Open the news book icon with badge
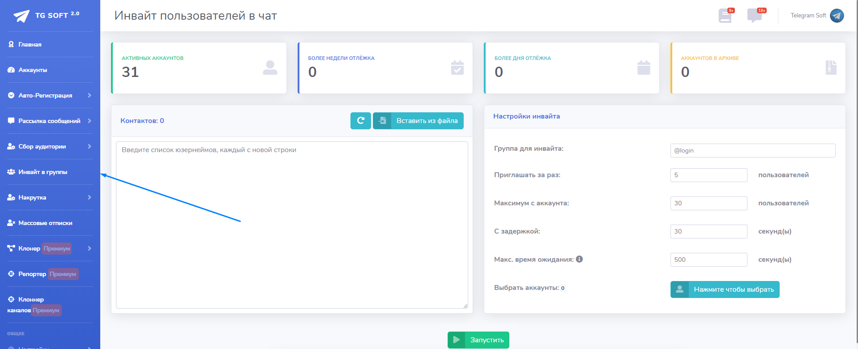This screenshot has height=349, width=858. click(x=726, y=16)
